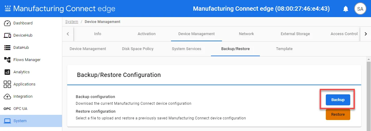The image size is (371, 131).
Task: Click the Analytics chart icon
Action: click(8, 72)
